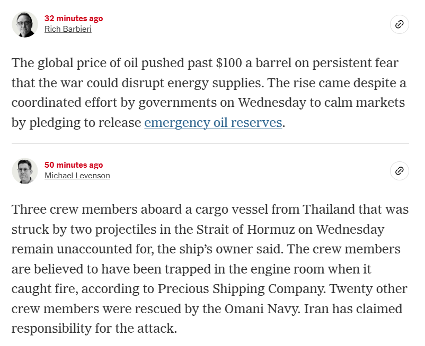Click the oil price paragraph text
This screenshot has width=425, height=346.
[x=205, y=93]
